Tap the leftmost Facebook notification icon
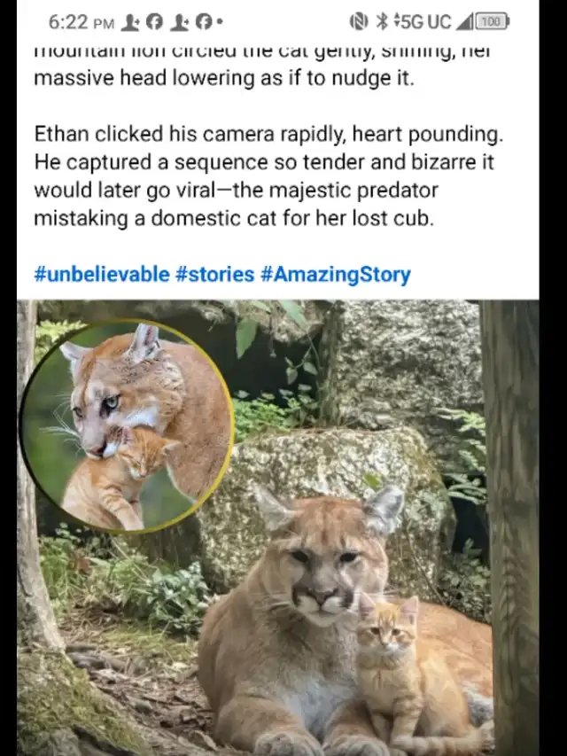 point(154,22)
